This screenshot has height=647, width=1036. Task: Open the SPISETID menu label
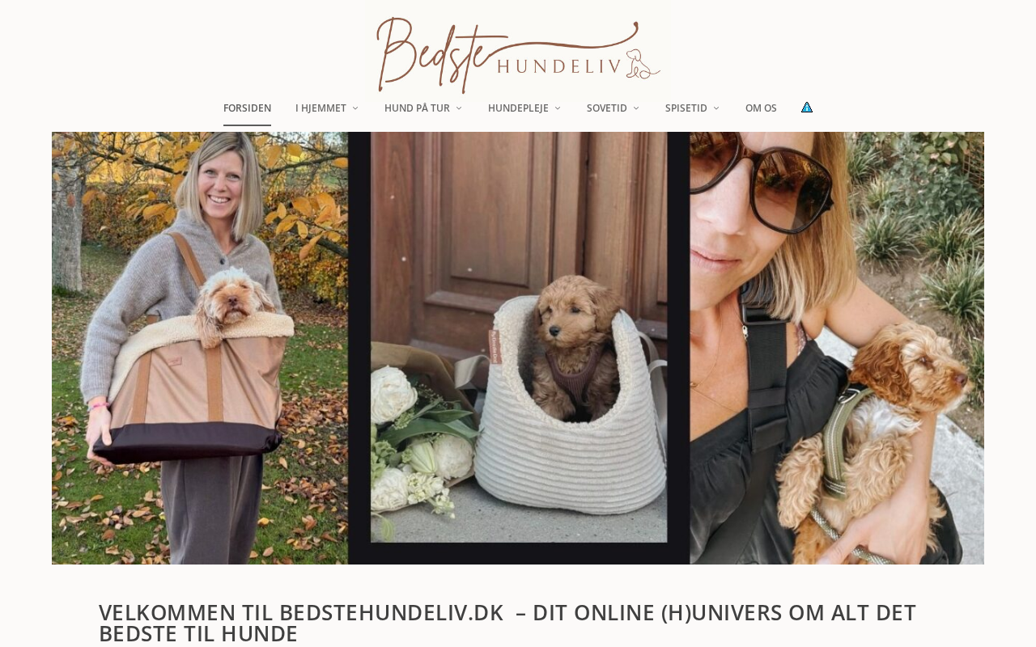click(x=686, y=108)
